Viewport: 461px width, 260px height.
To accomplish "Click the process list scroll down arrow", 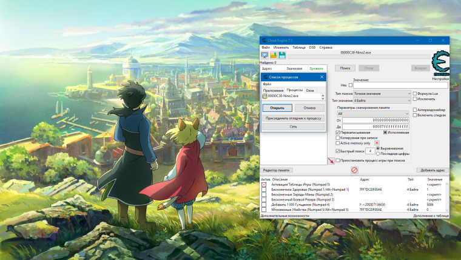I will pyautogui.click(x=323, y=98).
